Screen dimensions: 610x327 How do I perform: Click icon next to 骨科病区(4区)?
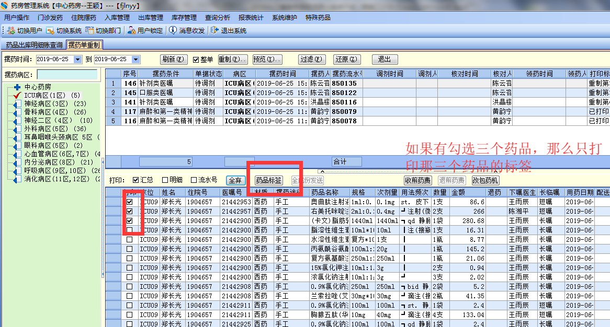click(17, 112)
